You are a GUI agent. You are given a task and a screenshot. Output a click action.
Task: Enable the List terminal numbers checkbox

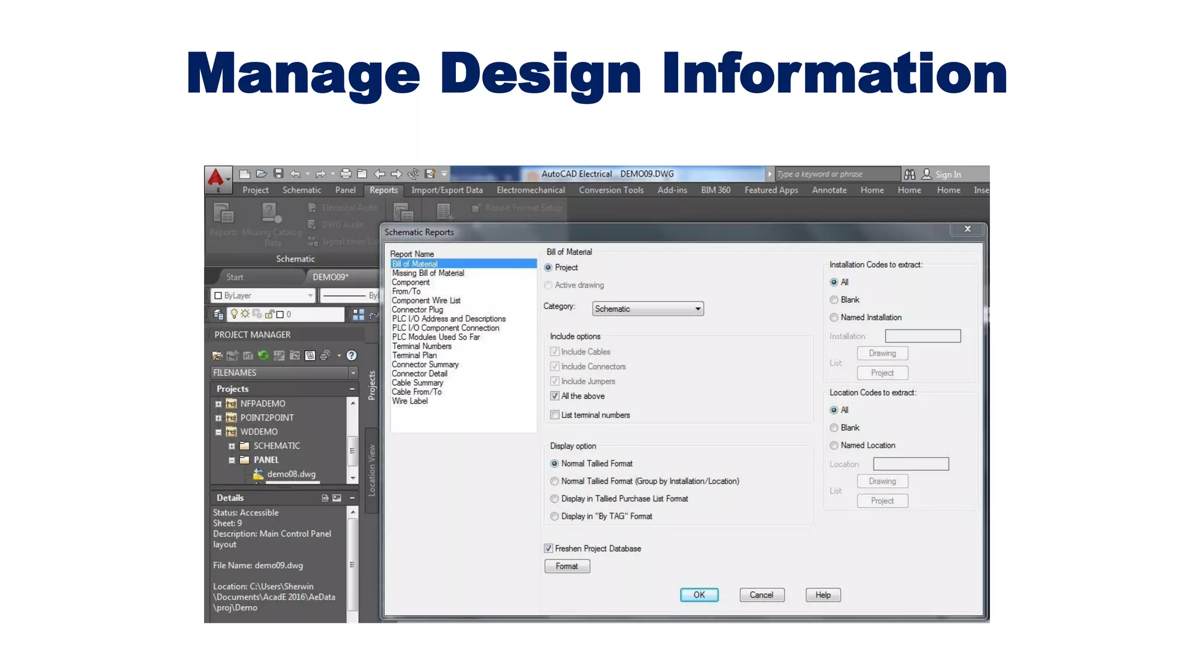(555, 415)
